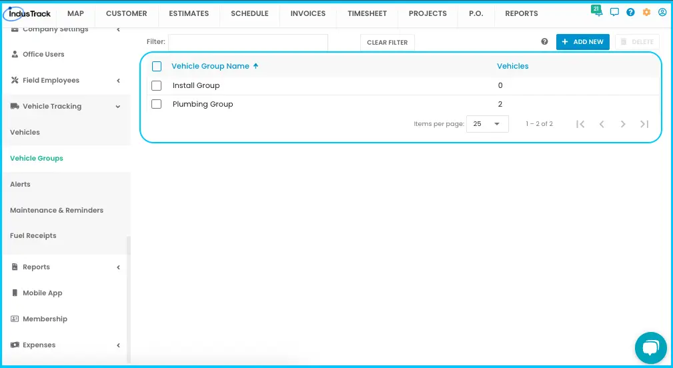
Task: Click the IndusTrack logo
Action: (27, 14)
